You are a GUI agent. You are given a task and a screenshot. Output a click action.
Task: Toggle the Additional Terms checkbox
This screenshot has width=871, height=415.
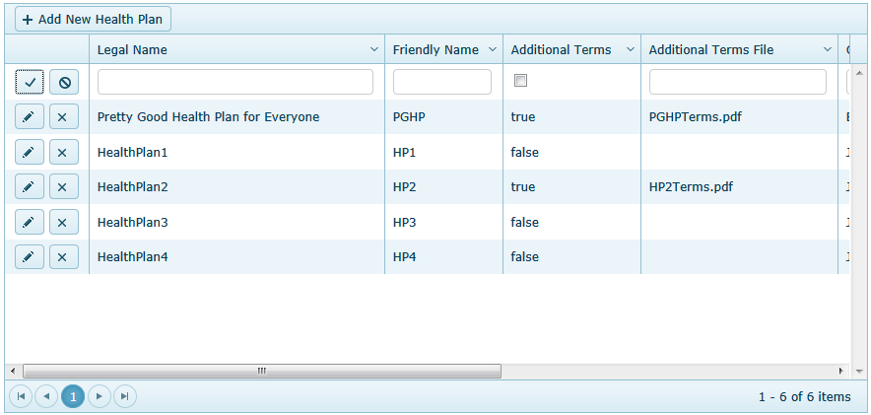click(521, 81)
